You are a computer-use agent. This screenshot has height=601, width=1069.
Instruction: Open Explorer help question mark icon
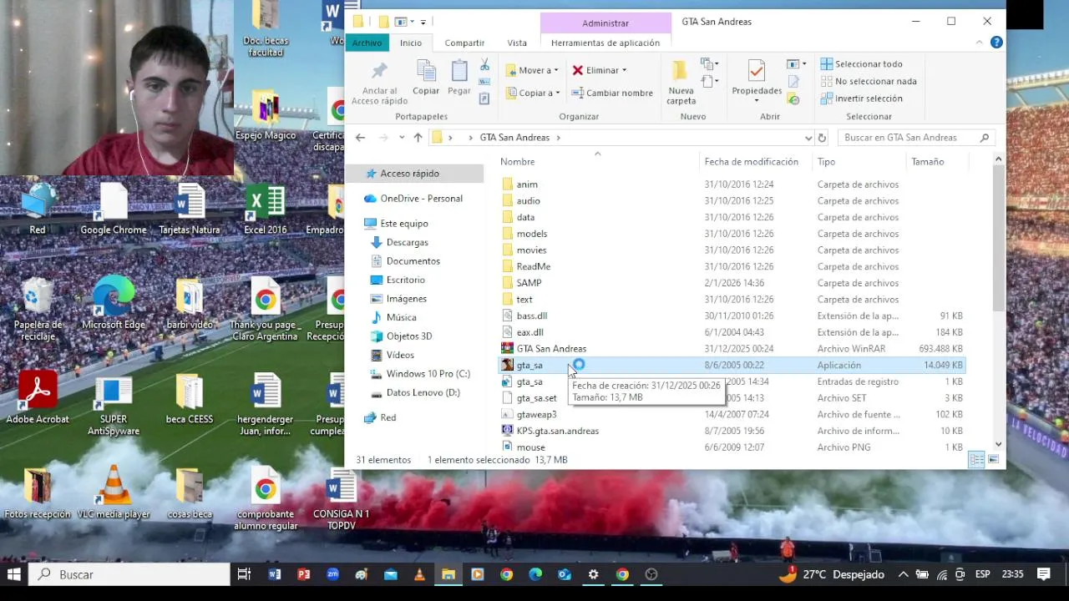coord(996,43)
